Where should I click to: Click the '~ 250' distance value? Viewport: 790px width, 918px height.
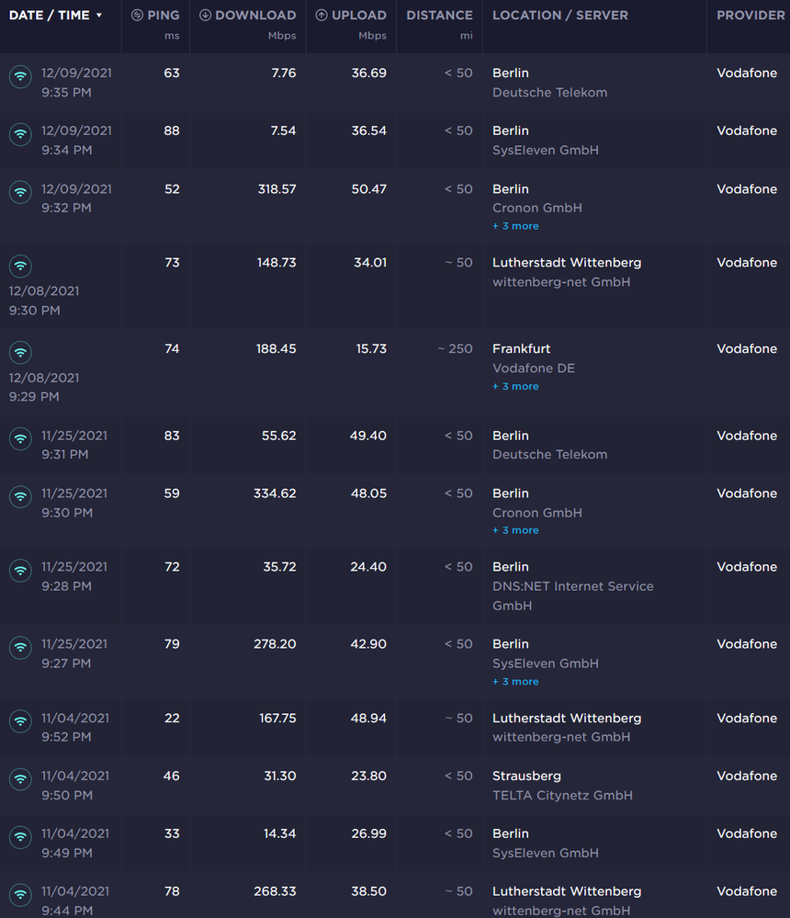click(x=456, y=349)
